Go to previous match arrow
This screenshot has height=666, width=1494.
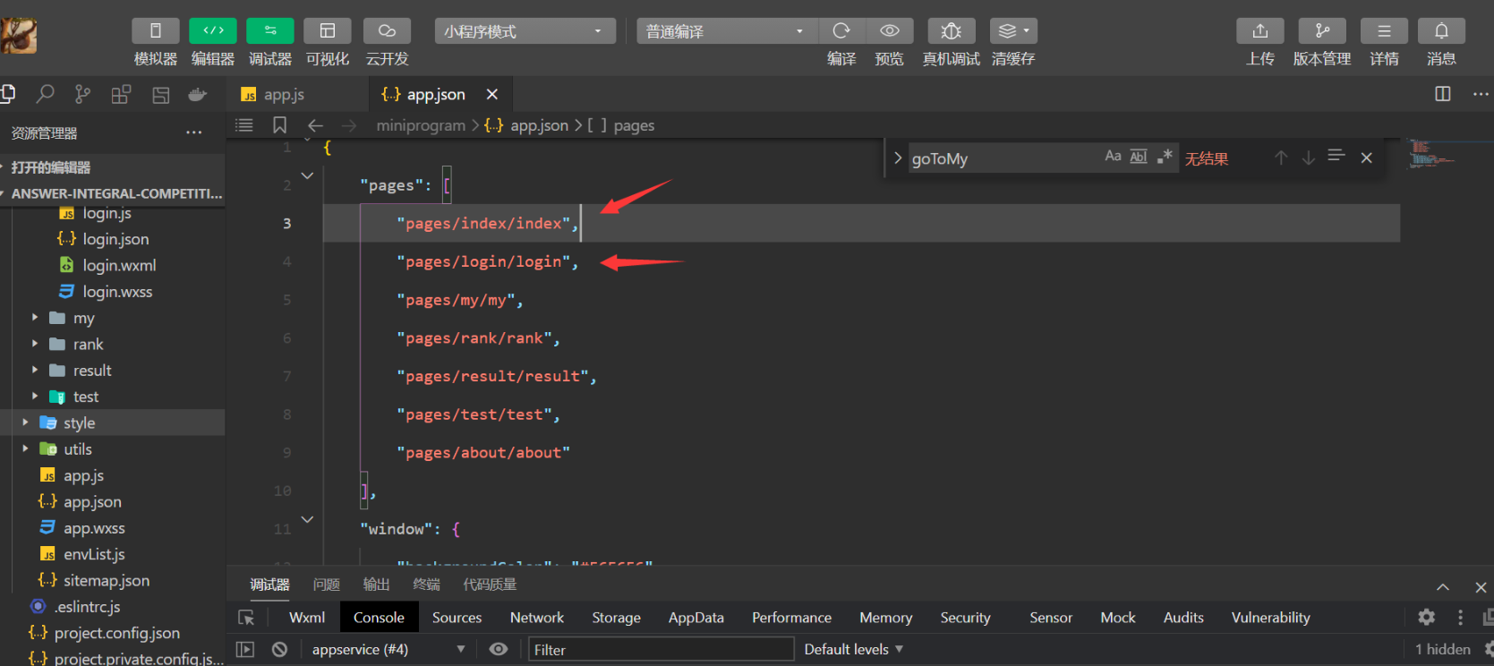point(1281,158)
